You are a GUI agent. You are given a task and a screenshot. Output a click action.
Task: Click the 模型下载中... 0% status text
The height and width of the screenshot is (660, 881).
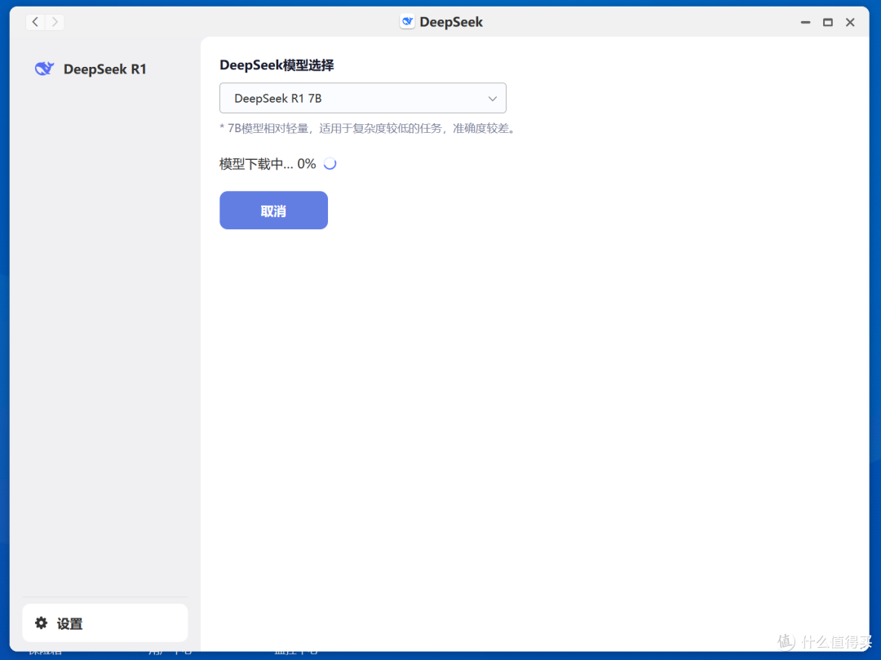(268, 164)
